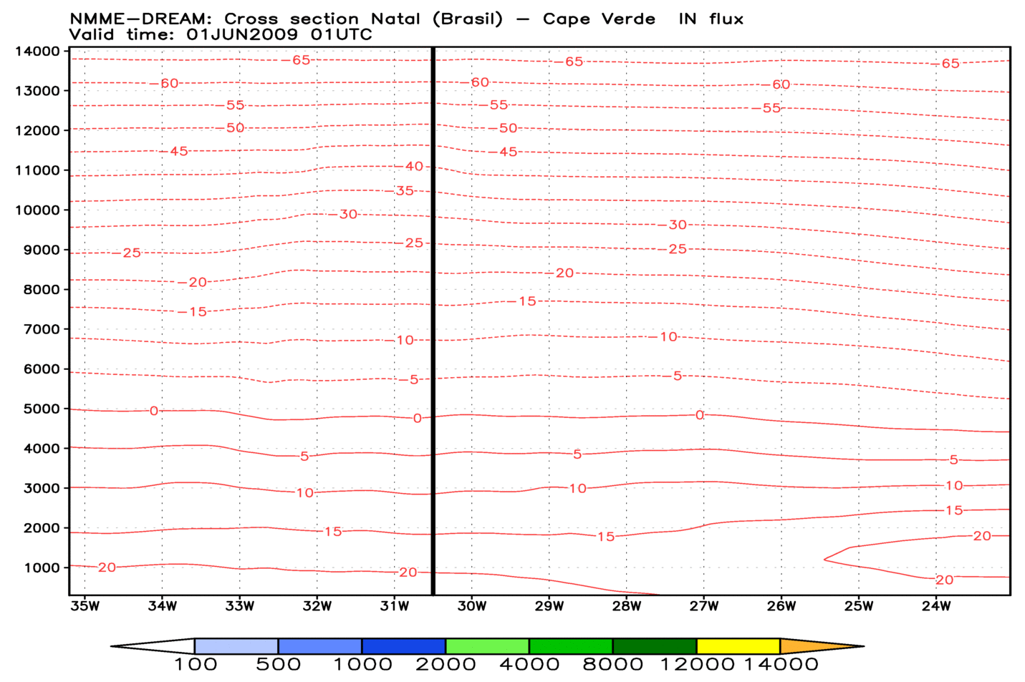
Task: Select the "27W" longitude axis label
Action: [703, 607]
